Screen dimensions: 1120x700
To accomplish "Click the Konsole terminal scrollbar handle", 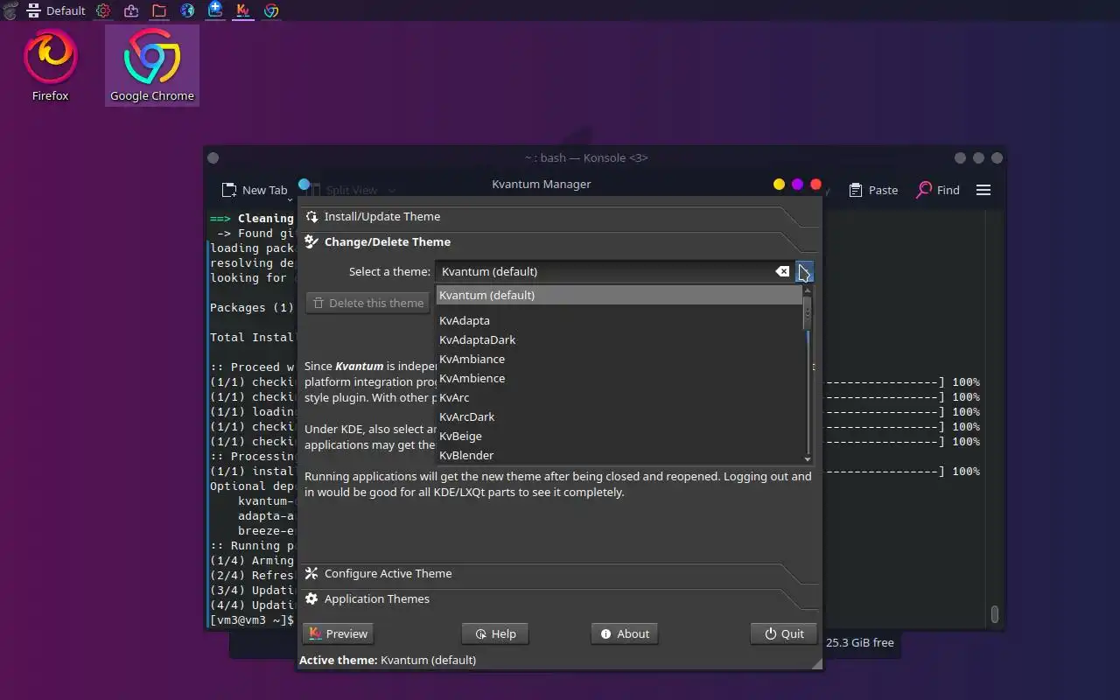I will point(994,613).
